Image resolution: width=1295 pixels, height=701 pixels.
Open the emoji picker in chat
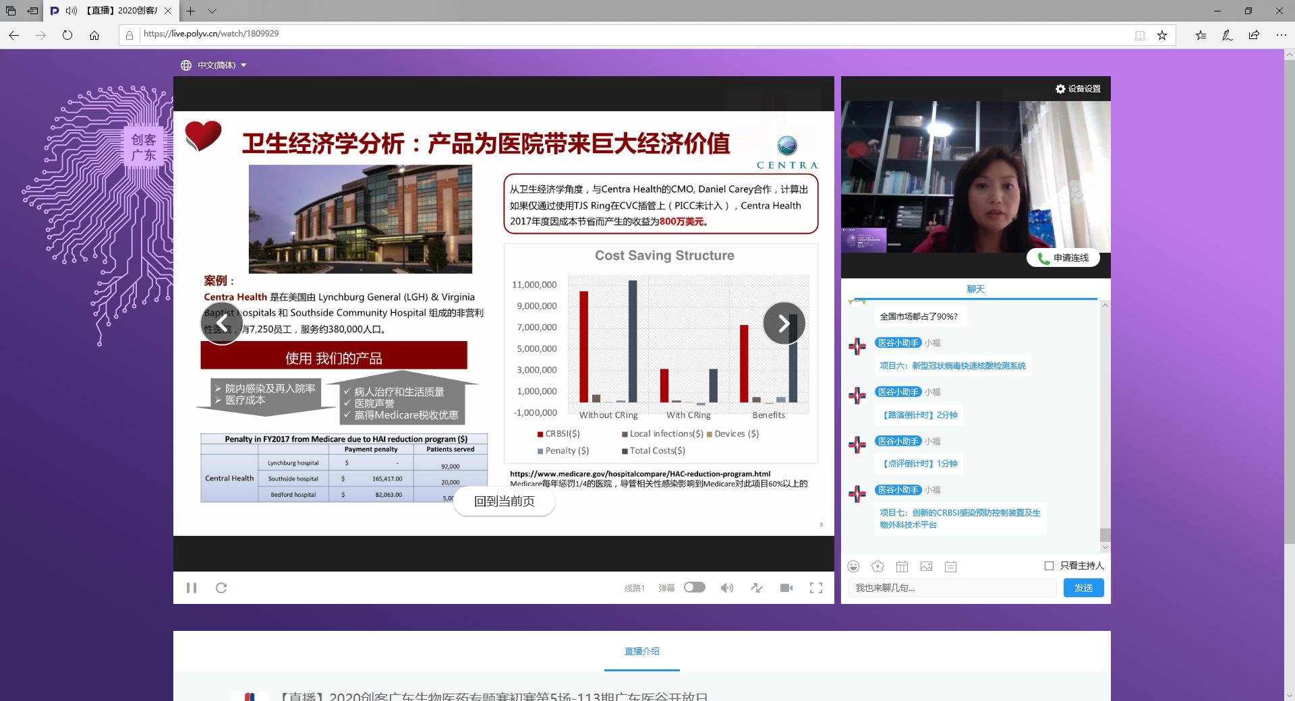854,566
